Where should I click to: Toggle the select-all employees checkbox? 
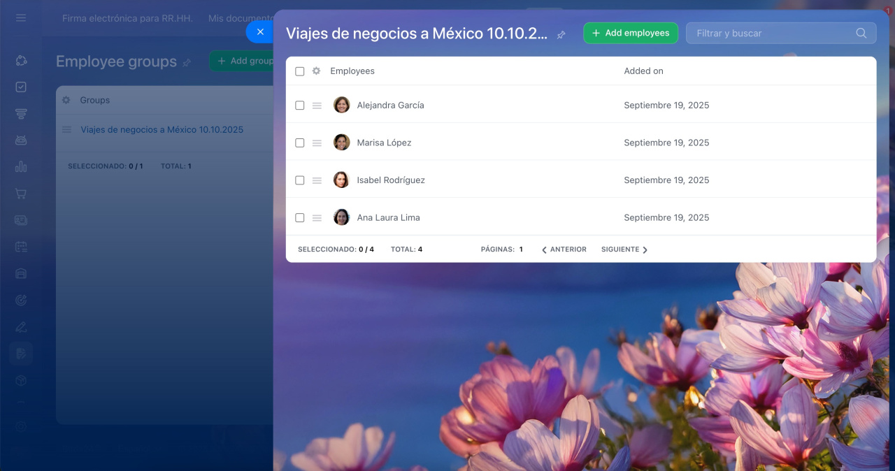click(x=300, y=71)
